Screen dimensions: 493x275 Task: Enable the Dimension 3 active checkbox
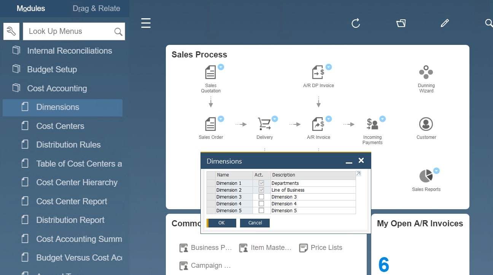(261, 197)
